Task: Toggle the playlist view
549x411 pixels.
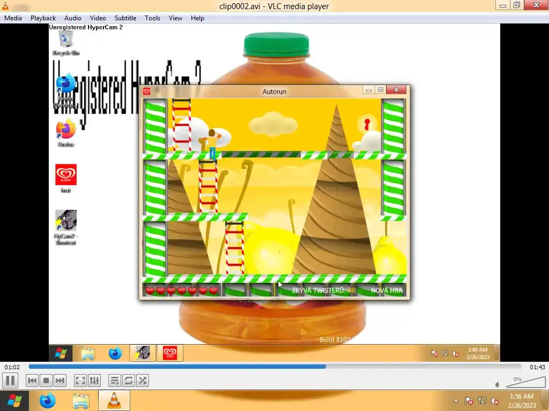Action: (115, 380)
